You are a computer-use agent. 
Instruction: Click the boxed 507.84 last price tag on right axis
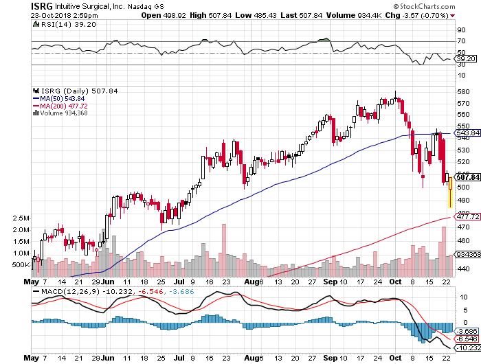(468, 177)
